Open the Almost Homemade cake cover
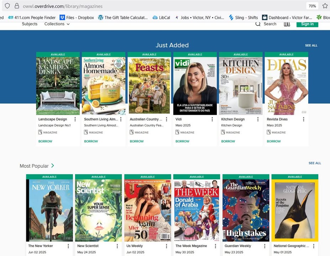The height and width of the screenshot is (256, 330). pos(104,86)
